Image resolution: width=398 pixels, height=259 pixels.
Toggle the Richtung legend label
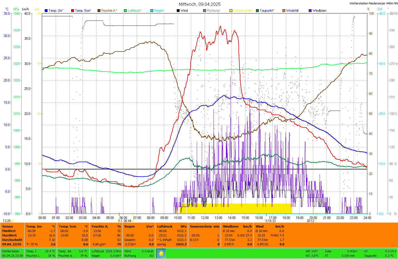point(213,11)
